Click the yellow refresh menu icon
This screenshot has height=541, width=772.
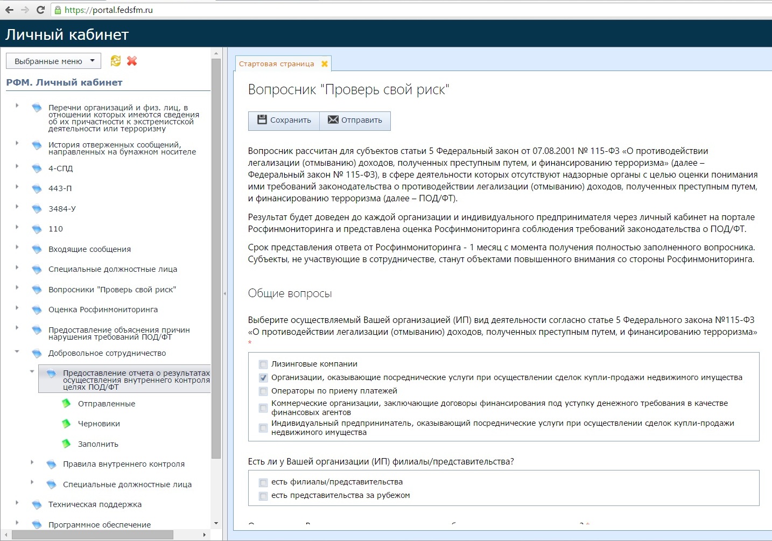[115, 61]
